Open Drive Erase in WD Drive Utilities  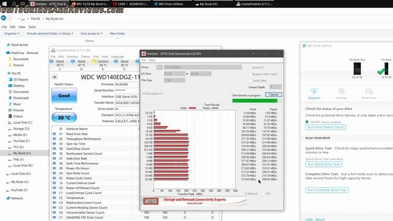pyautogui.click(x=368, y=94)
